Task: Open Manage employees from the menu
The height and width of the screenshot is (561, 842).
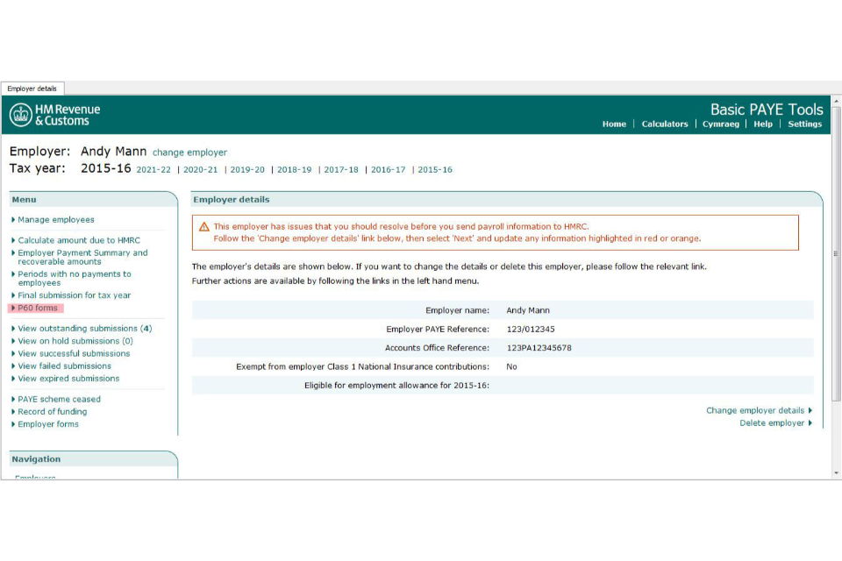Action: [x=56, y=219]
